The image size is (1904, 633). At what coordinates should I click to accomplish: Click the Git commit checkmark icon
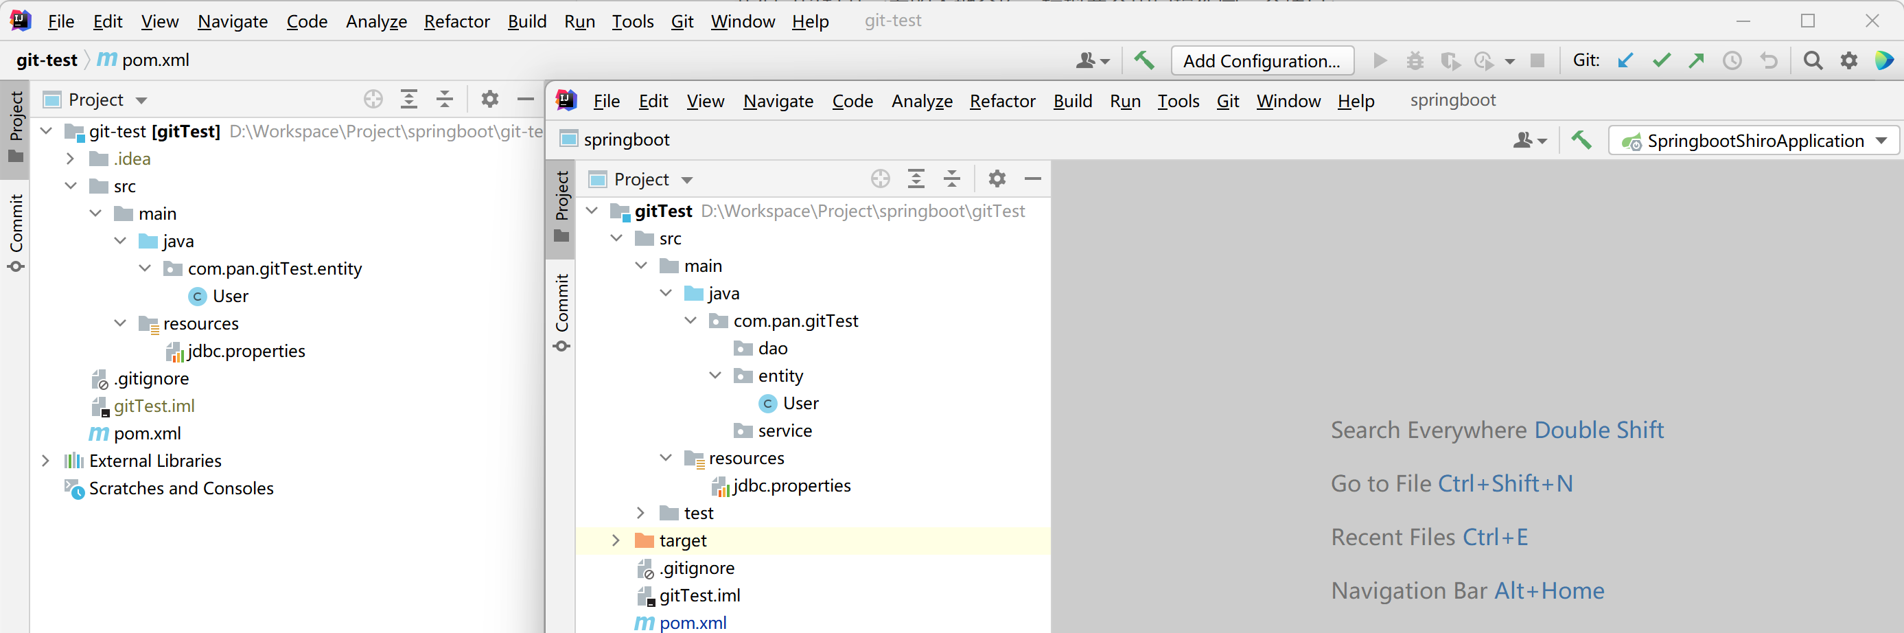point(1661,60)
